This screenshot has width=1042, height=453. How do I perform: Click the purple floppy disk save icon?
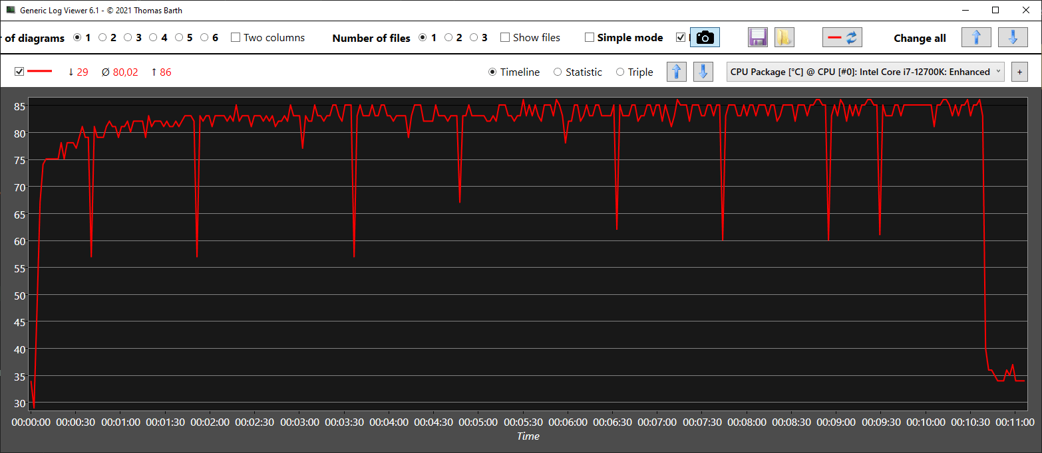(758, 38)
